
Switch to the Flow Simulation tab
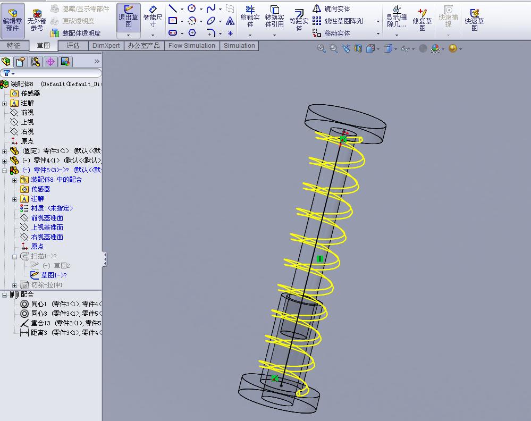coord(192,45)
